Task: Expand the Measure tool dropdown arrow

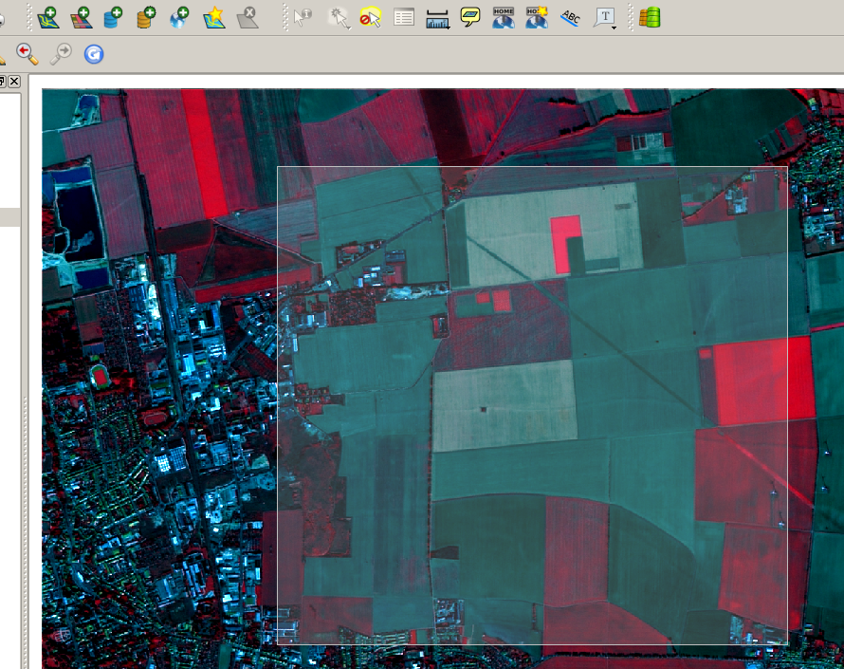Action: click(x=449, y=26)
